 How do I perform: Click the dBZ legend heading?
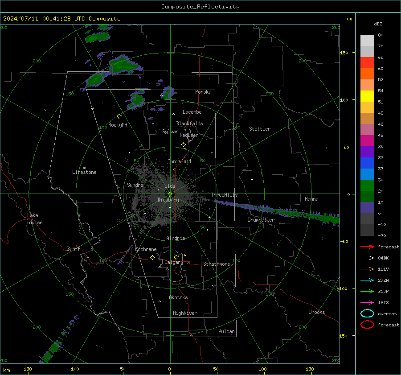378,24
